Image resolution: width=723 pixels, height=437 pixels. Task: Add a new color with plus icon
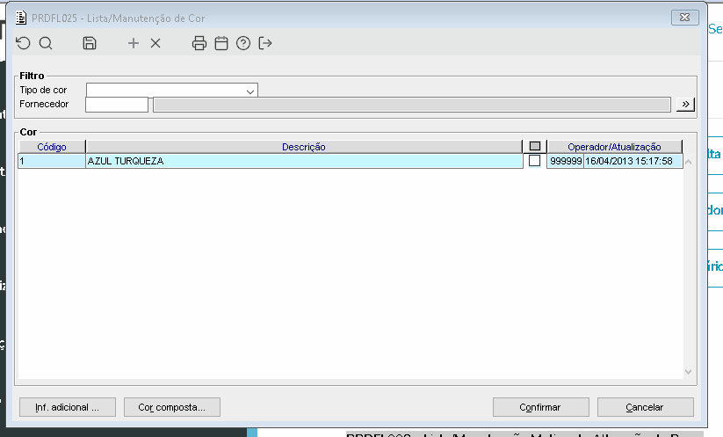click(x=134, y=43)
